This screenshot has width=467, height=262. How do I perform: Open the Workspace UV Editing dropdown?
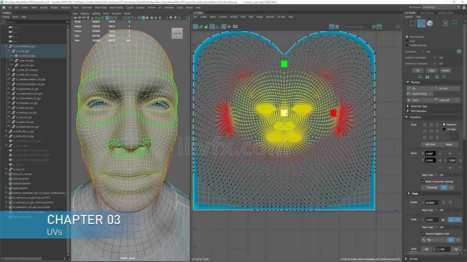point(441,7)
